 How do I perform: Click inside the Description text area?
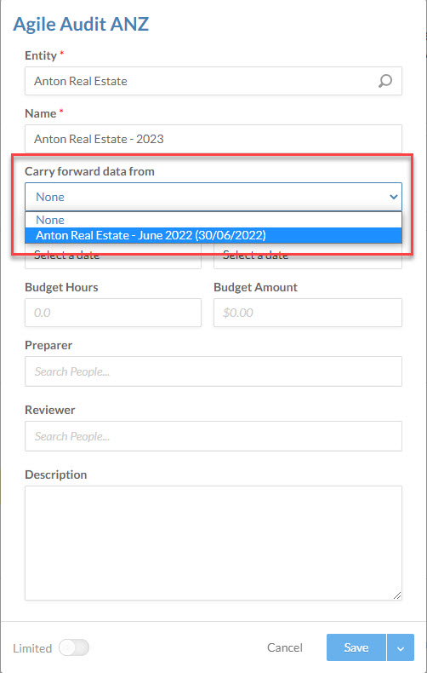213,543
